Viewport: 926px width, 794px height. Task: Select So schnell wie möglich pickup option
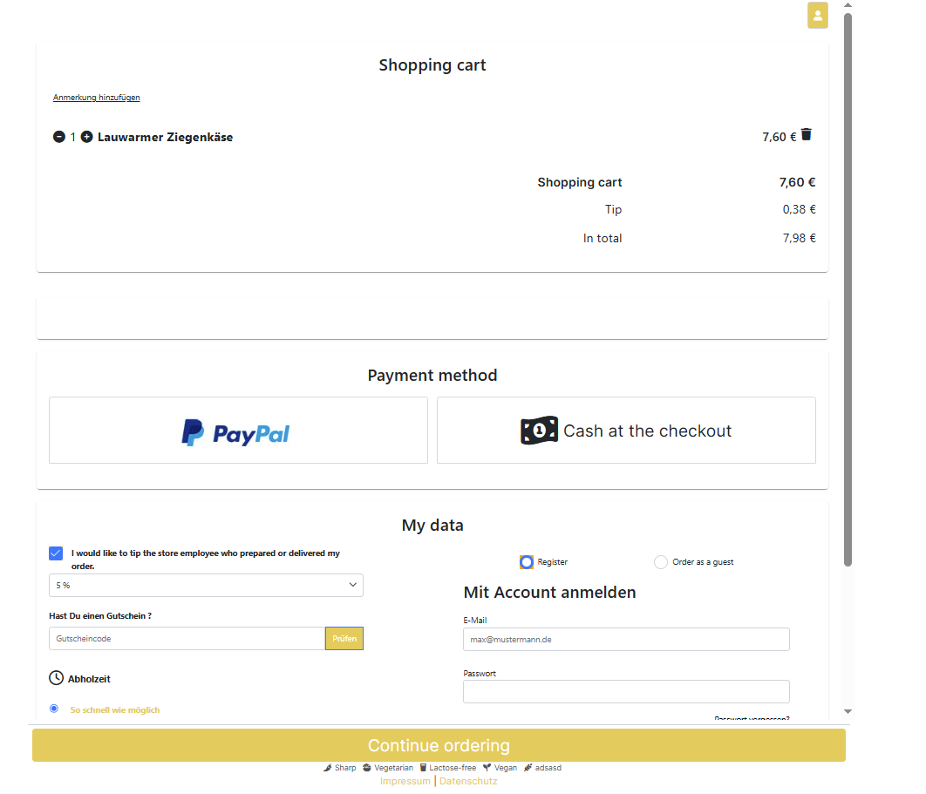point(54,709)
